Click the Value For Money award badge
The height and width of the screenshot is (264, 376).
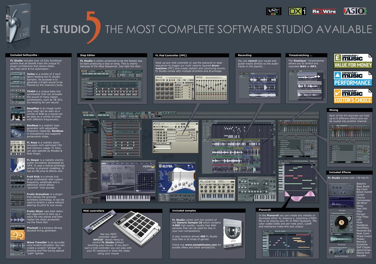pos(353,61)
